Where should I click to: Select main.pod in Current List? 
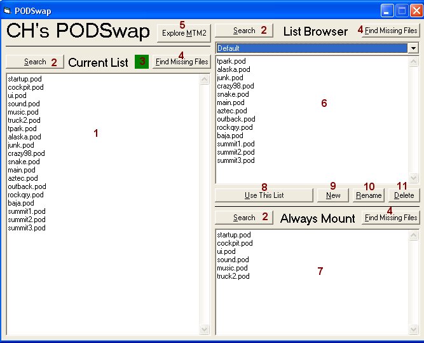pos(22,170)
